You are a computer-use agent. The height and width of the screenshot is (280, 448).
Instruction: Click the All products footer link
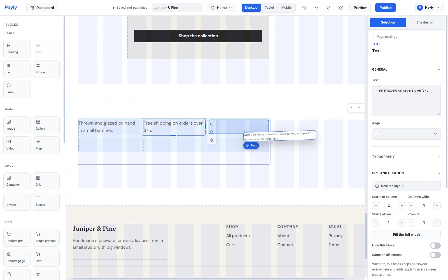(238, 236)
